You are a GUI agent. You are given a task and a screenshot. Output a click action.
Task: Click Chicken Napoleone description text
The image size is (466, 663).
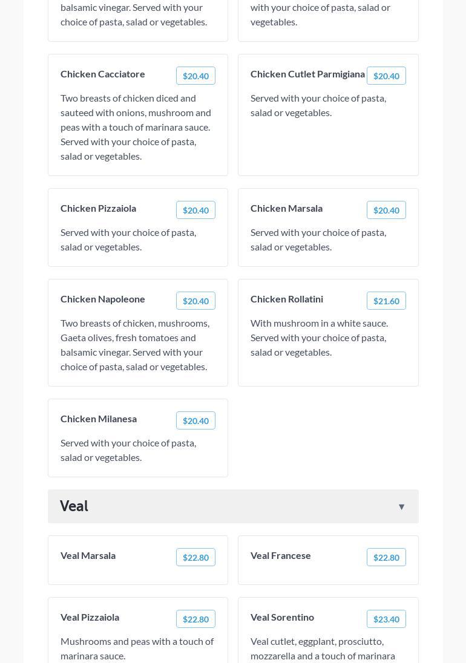coord(134,345)
